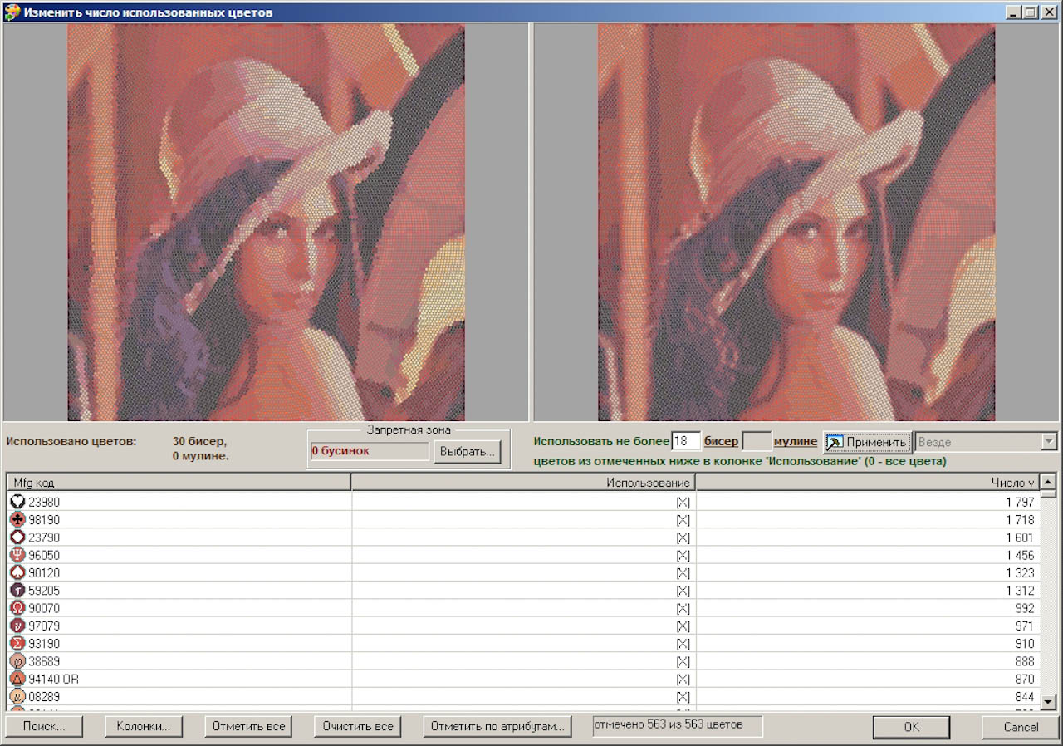Click the 'Выбрать...' forbidden zone button
The width and height of the screenshot is (1063, 746).
point(467,452)
